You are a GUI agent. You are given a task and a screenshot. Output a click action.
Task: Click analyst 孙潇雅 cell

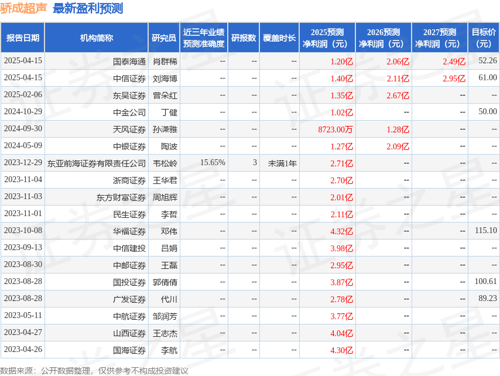pos(165,129)
